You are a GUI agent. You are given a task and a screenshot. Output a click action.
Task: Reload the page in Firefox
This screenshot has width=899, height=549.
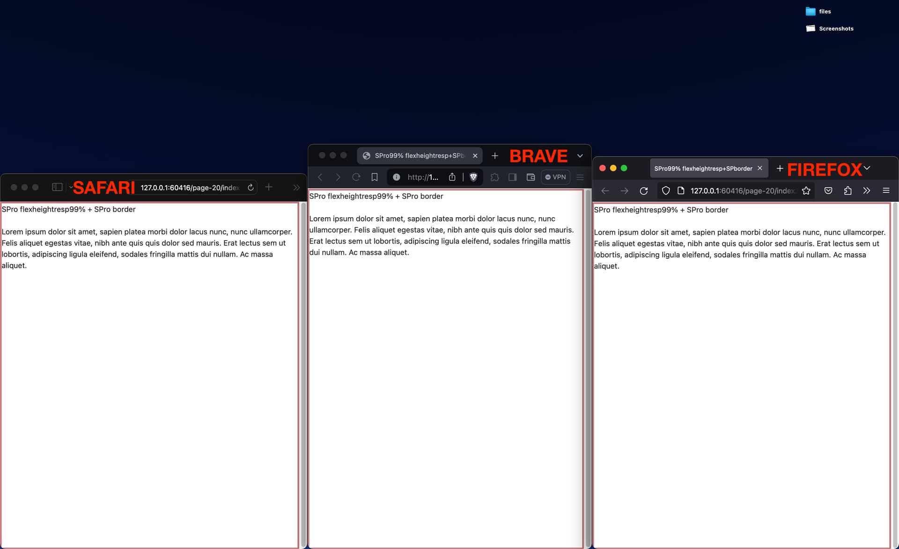point(644,190)
